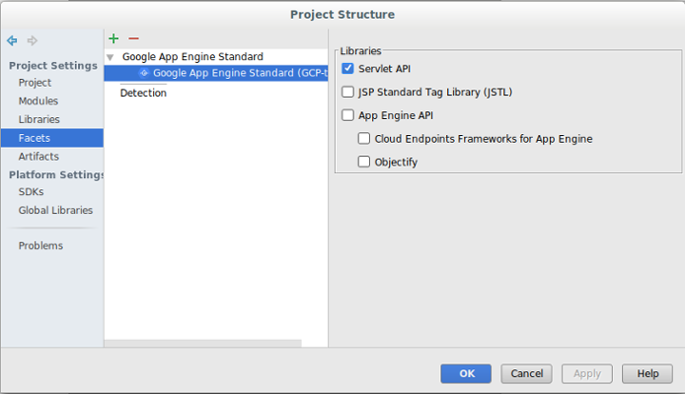Select the Detection item in the facet list
Viewport: 685px width, 394px height.
(143, 93)
